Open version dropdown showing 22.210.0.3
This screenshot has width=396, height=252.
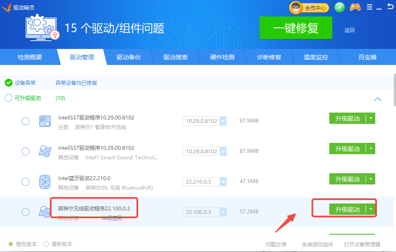(x=223, y=181)
